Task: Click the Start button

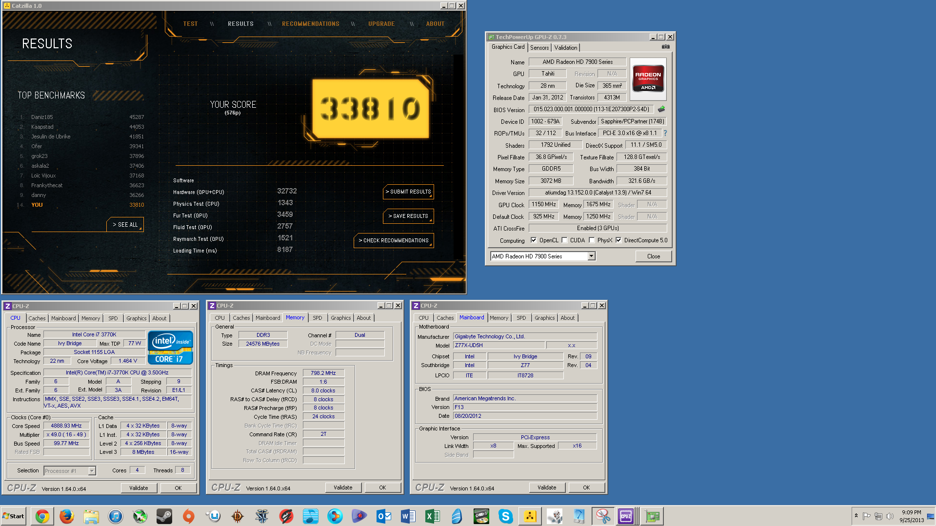Action: coord(14,516)
